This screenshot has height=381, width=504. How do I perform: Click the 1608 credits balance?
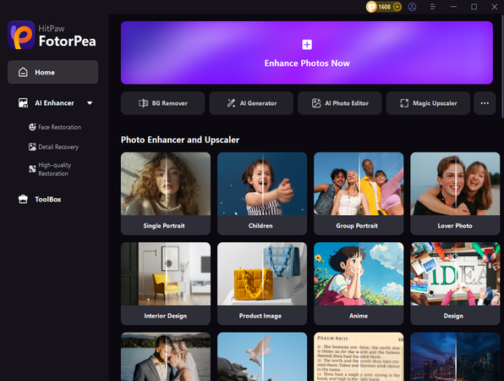(x=385, y=7)
